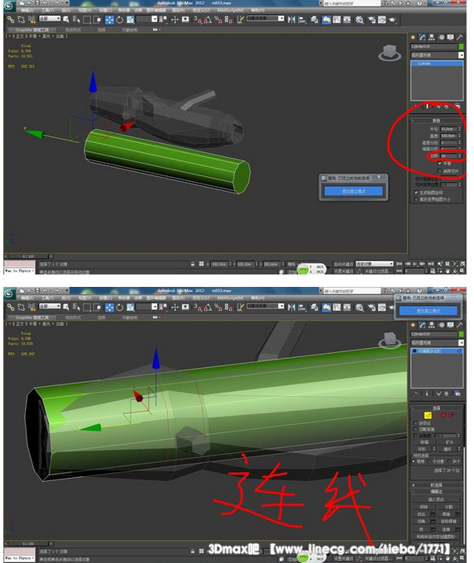This screenshot has width=474, height=563.
Task: Click ViewCube in top viewport
Action: [x=389, y=53]
